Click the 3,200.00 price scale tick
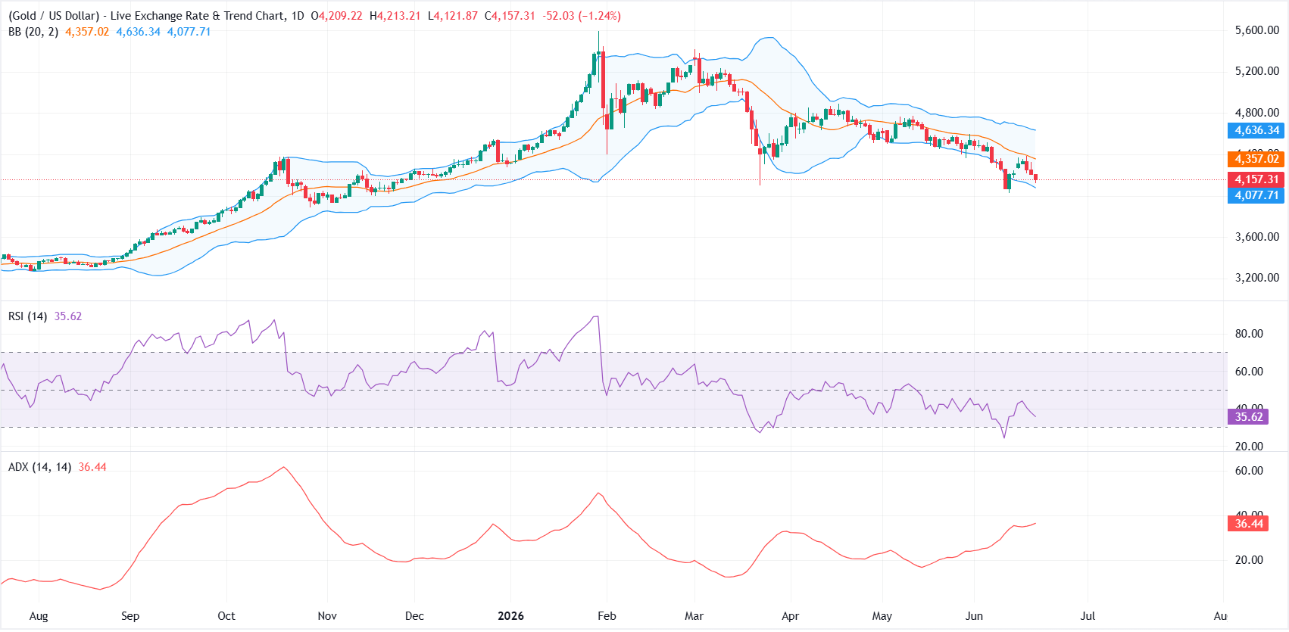 click(x=1257, y=278)
